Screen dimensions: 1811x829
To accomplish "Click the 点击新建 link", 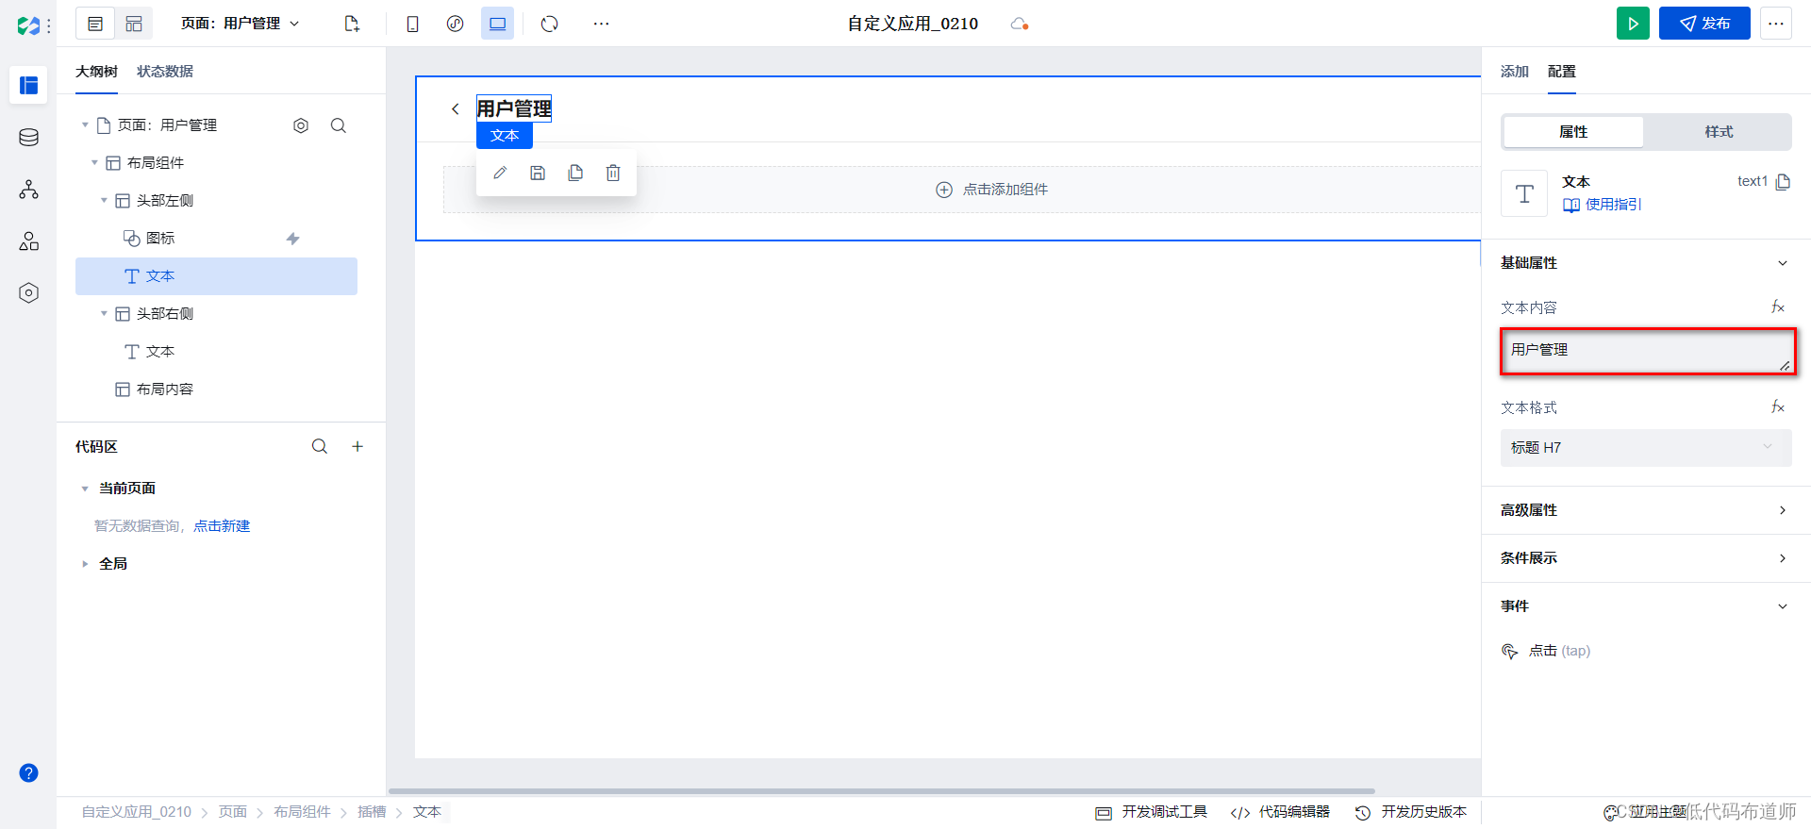I will [x=222, y=526].
